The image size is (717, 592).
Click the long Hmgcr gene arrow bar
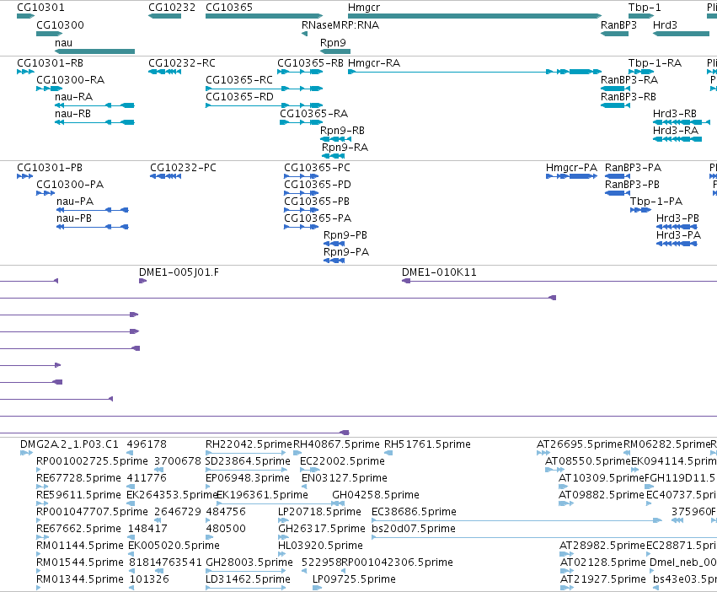pyautogui.click(x=474, y=16)
